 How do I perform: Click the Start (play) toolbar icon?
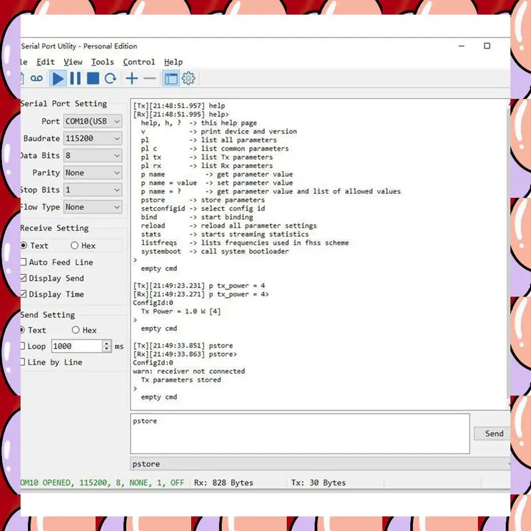[58, 78]
